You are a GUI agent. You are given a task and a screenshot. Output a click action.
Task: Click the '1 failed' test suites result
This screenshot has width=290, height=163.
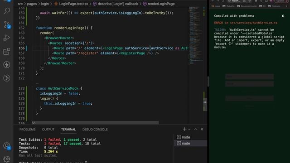52,139
